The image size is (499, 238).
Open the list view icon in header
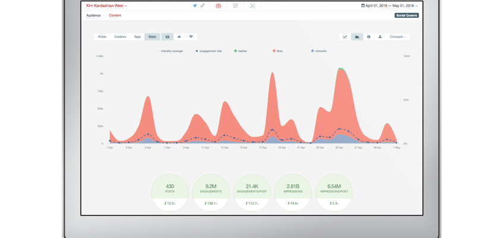(236, 5)
